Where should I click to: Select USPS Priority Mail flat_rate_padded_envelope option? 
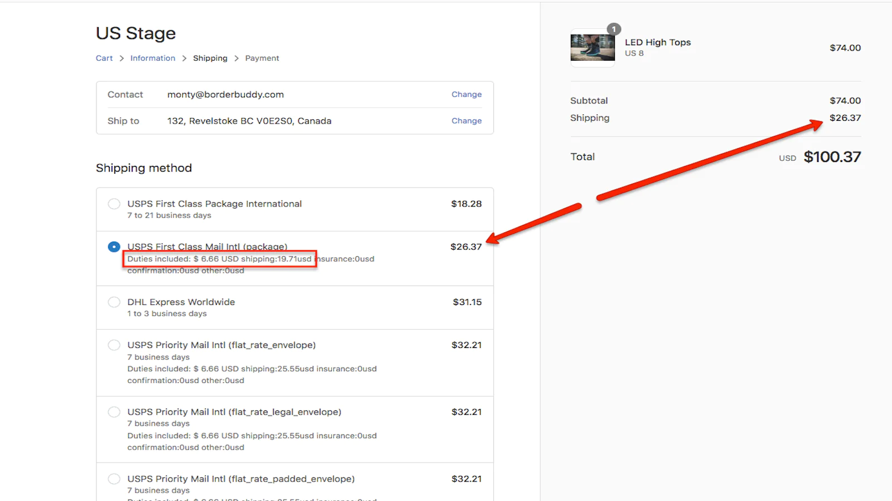pos(114,479)
